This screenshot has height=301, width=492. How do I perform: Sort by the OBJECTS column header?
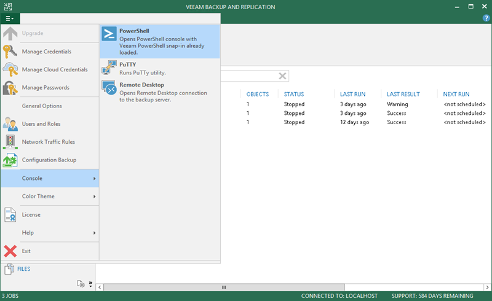click(x=258, y=94)
